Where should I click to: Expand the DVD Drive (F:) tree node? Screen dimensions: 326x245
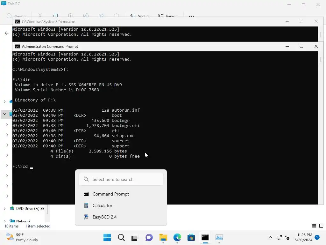point(4,209)
